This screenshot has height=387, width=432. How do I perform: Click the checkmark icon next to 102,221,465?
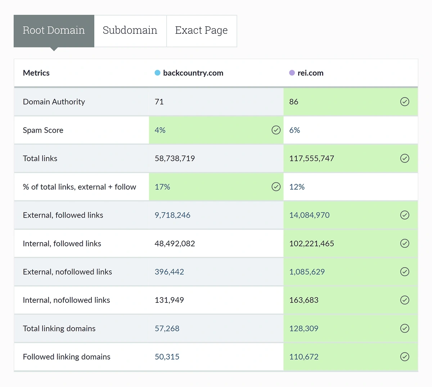405,243
